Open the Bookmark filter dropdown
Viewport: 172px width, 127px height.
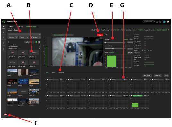tap(35, 37)
